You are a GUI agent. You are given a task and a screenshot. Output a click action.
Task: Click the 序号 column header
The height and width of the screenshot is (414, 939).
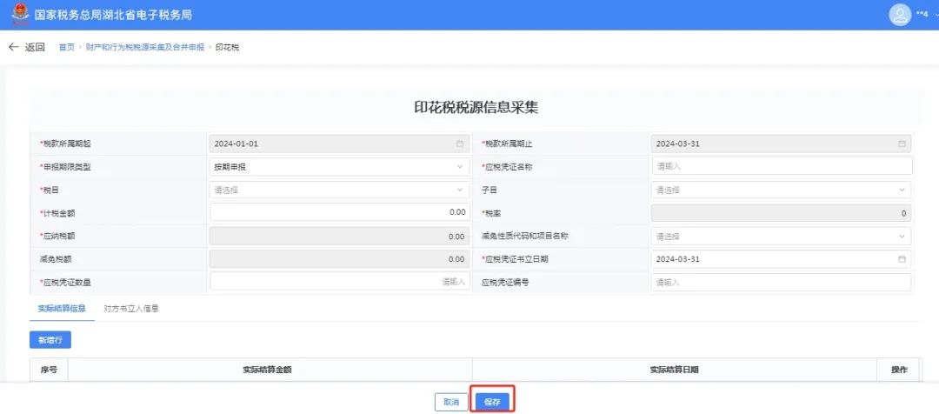(49, 370)
